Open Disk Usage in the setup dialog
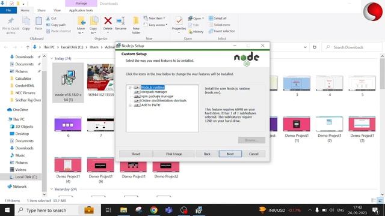The height and width of the screenshot is (216, 385). pos(174,154)
